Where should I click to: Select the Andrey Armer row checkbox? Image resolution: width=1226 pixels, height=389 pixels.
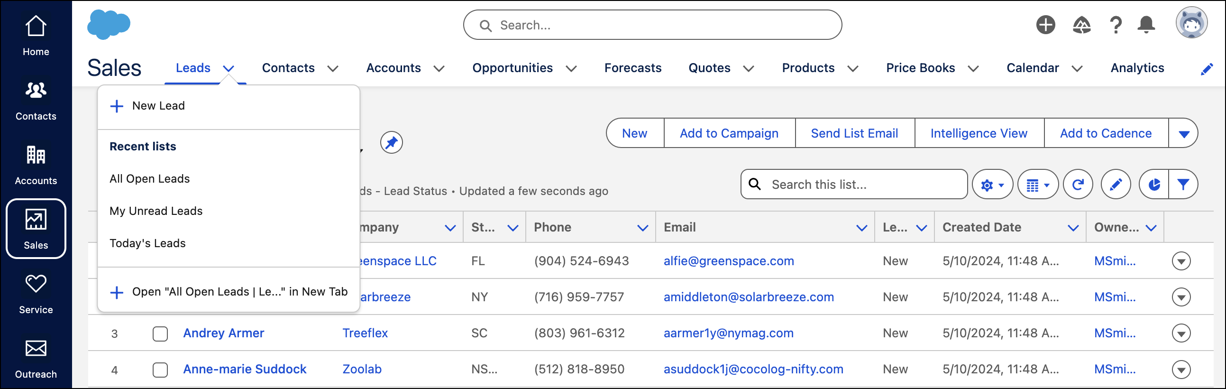[x=160, y=334]
